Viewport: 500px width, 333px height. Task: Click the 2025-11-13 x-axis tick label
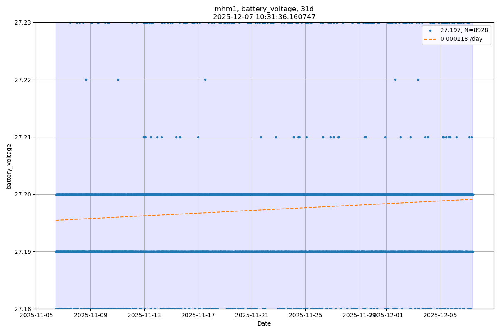tap(144, 316)
